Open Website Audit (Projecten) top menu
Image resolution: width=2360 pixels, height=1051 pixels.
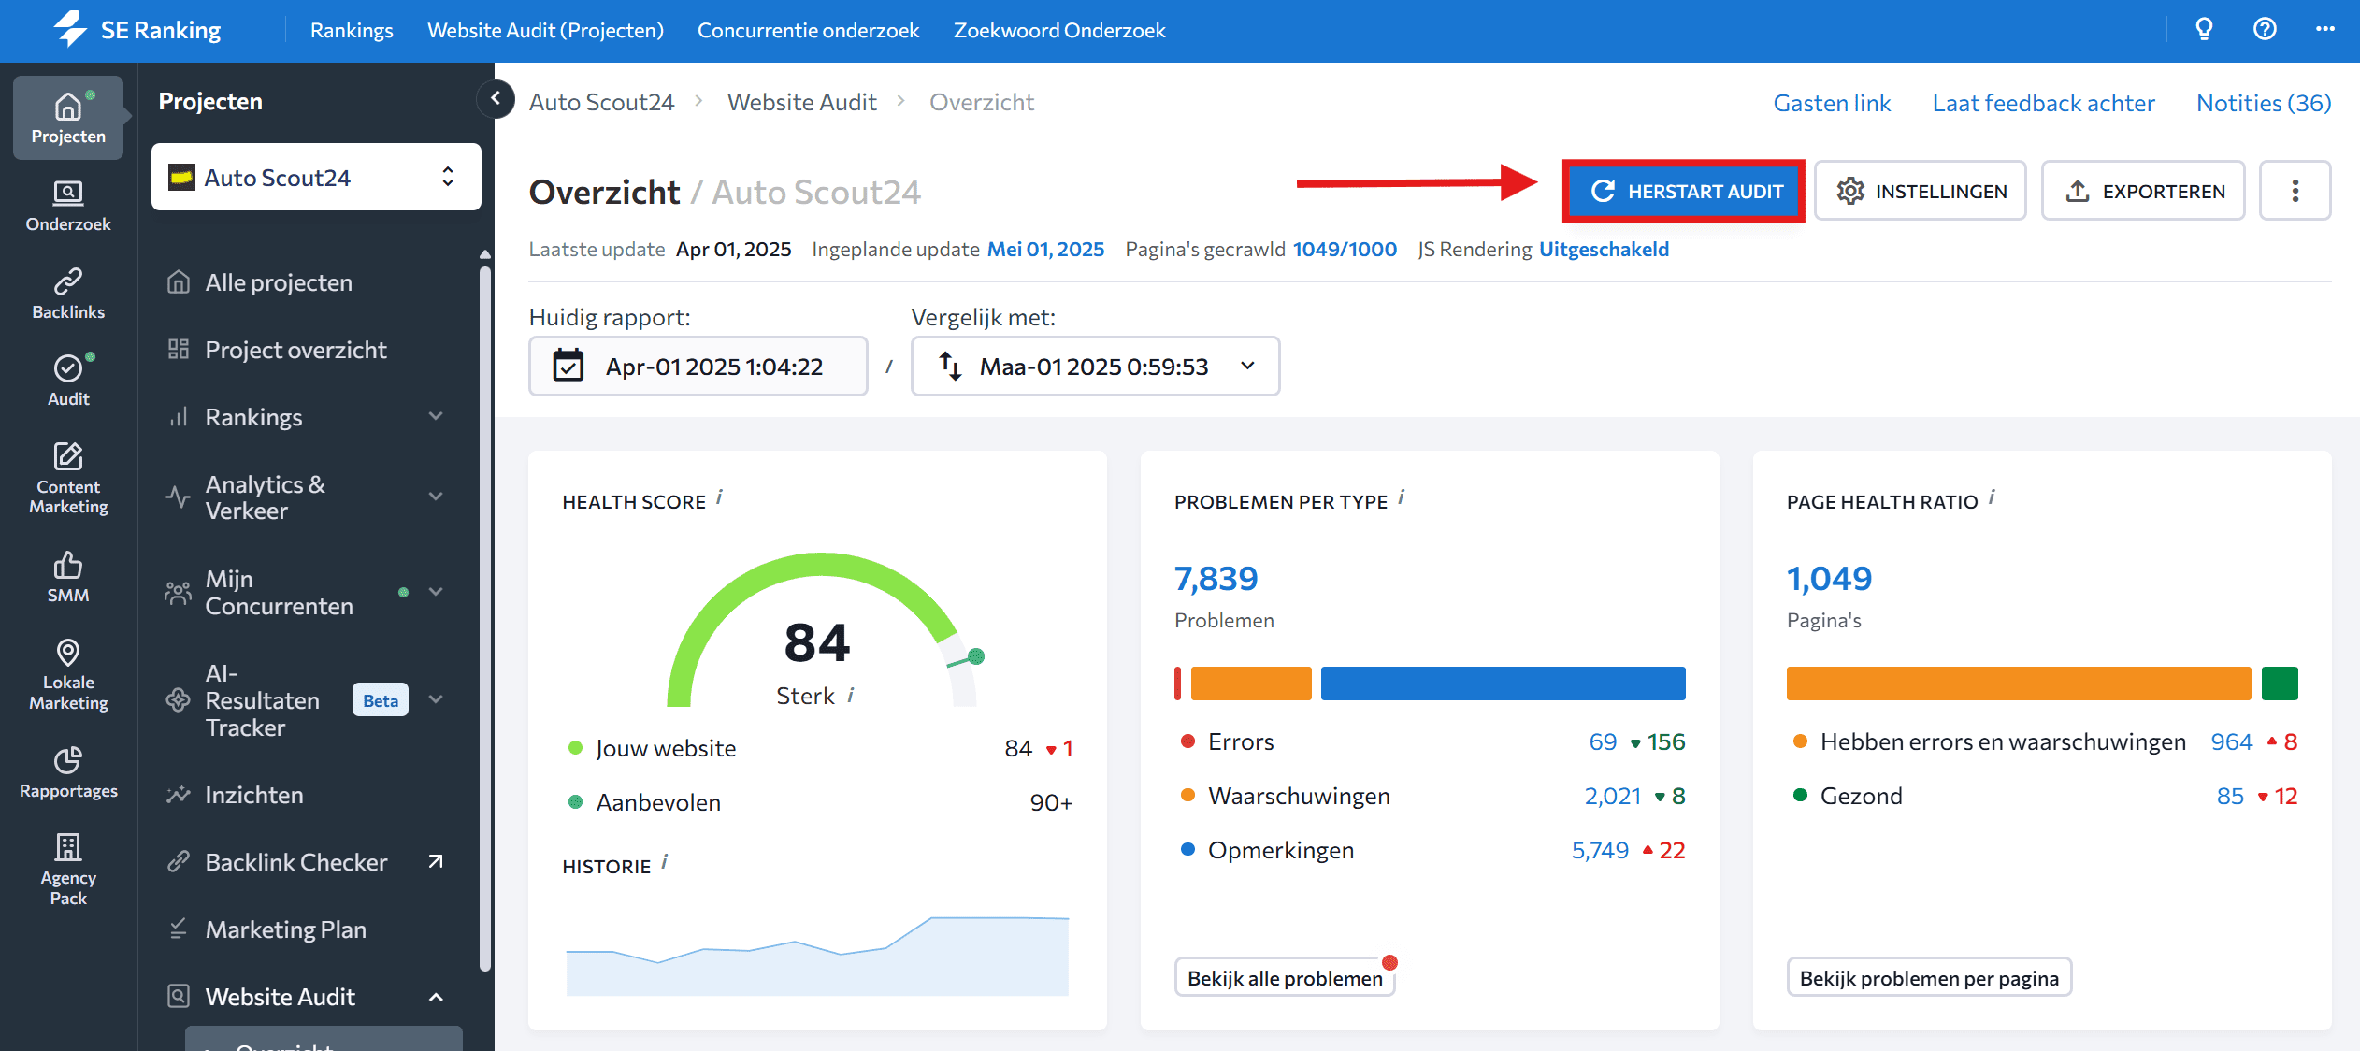545,30
